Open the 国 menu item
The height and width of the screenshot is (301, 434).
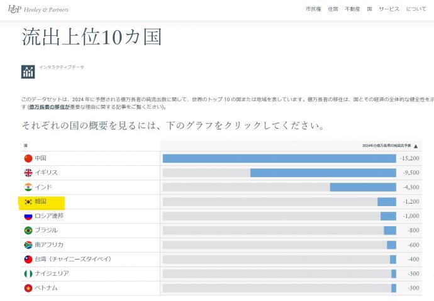[369, 9]
